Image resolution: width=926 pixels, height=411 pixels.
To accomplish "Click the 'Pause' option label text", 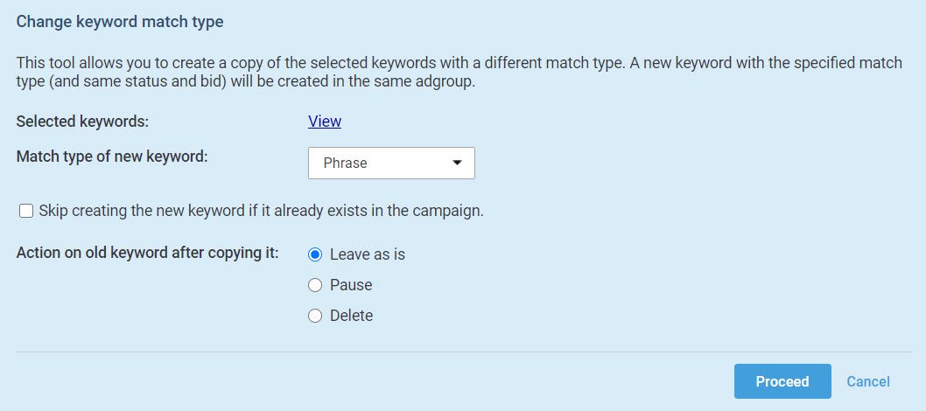I will 351,285.
